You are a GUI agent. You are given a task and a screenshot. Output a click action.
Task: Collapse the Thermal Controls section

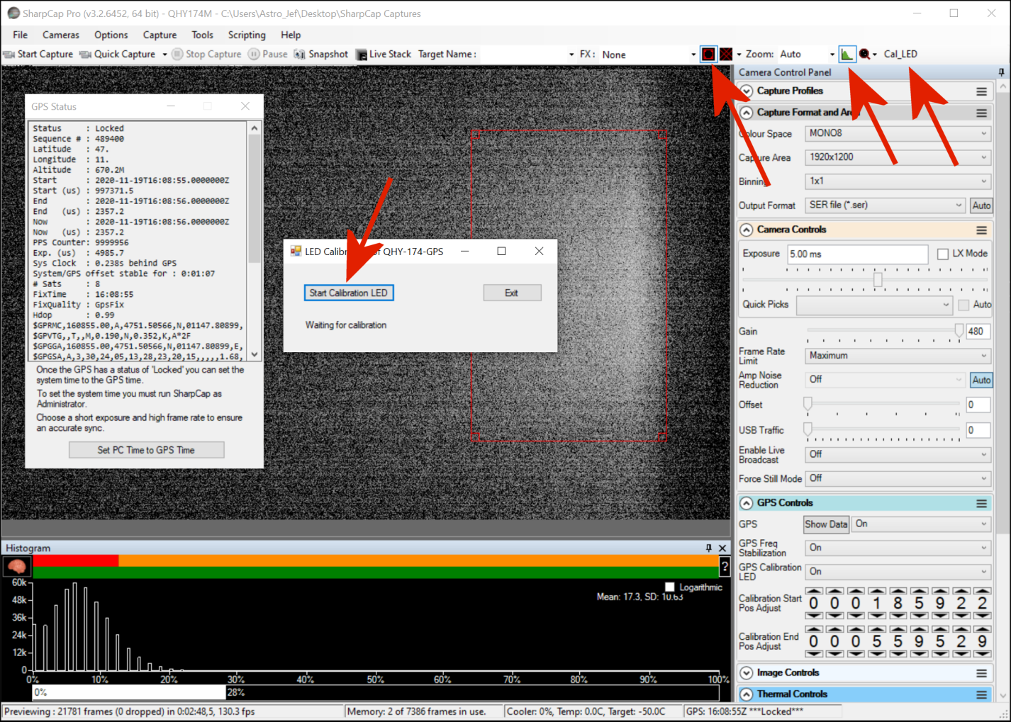(x=747, y=694)
